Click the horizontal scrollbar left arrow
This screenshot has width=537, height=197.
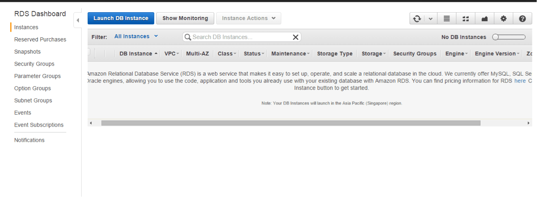(x=91, y=123)
